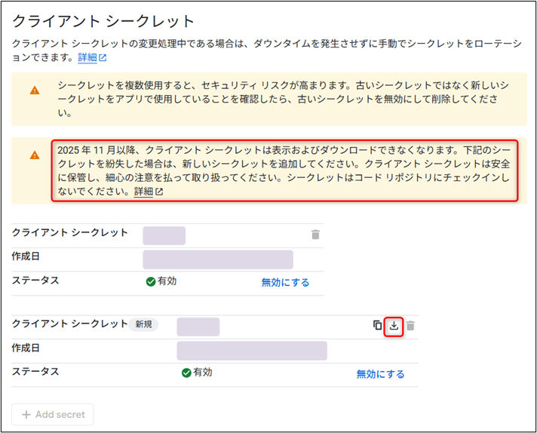Delete the first client secret via trash icon

(315, 235)
